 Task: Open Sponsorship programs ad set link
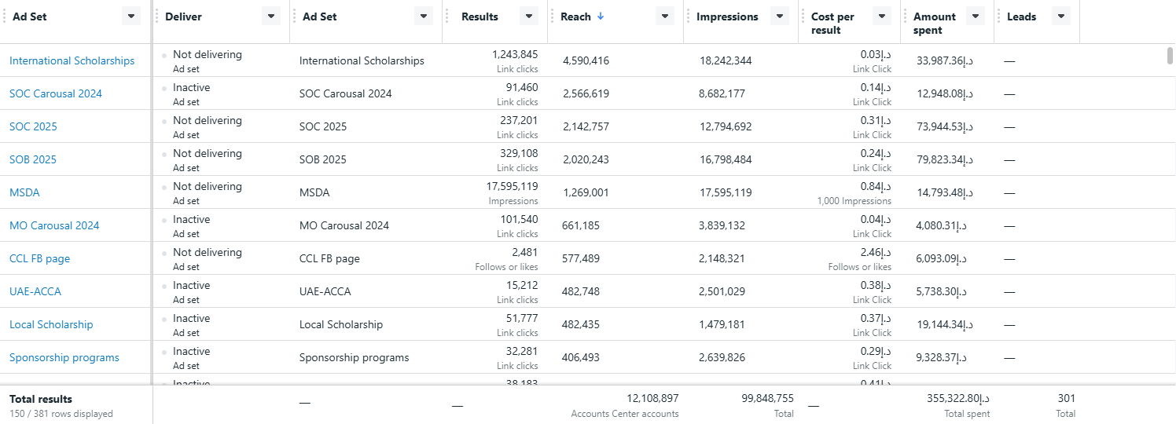[x=64, y=357]
